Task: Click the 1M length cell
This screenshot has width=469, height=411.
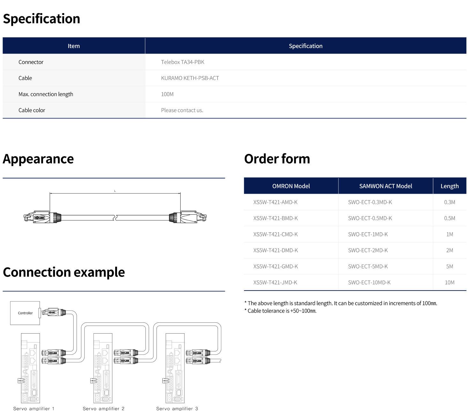Action: point(450,234)
